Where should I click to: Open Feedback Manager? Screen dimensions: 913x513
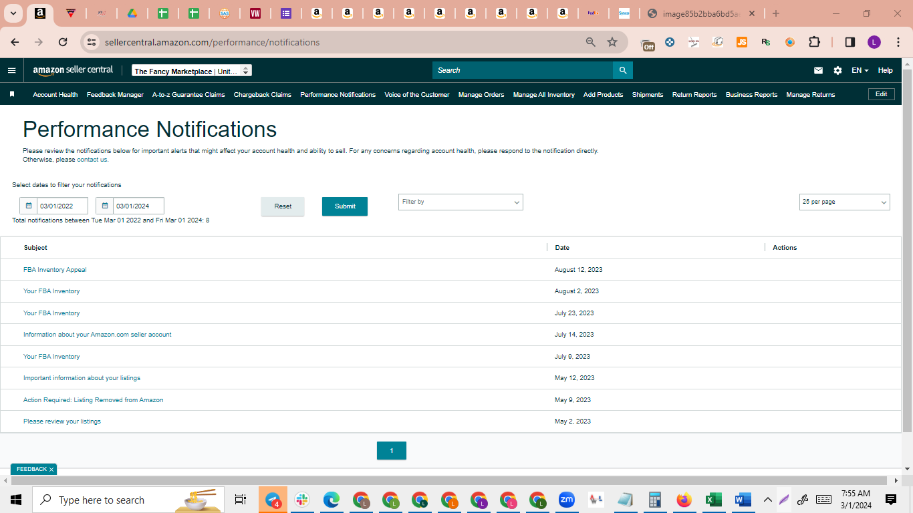tap(115, 95)
